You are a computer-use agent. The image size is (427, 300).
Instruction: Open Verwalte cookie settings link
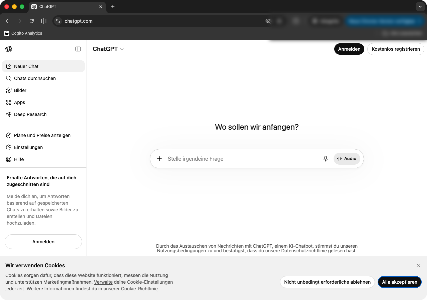[103, 282]
